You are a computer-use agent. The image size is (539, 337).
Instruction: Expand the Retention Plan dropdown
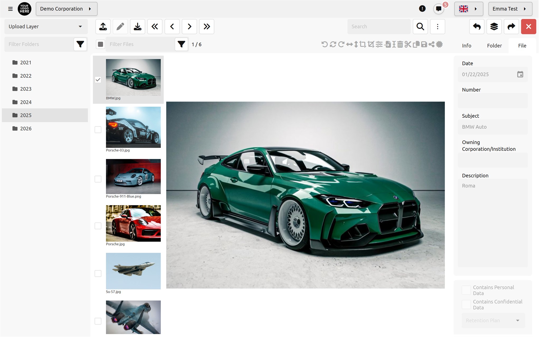493,320
